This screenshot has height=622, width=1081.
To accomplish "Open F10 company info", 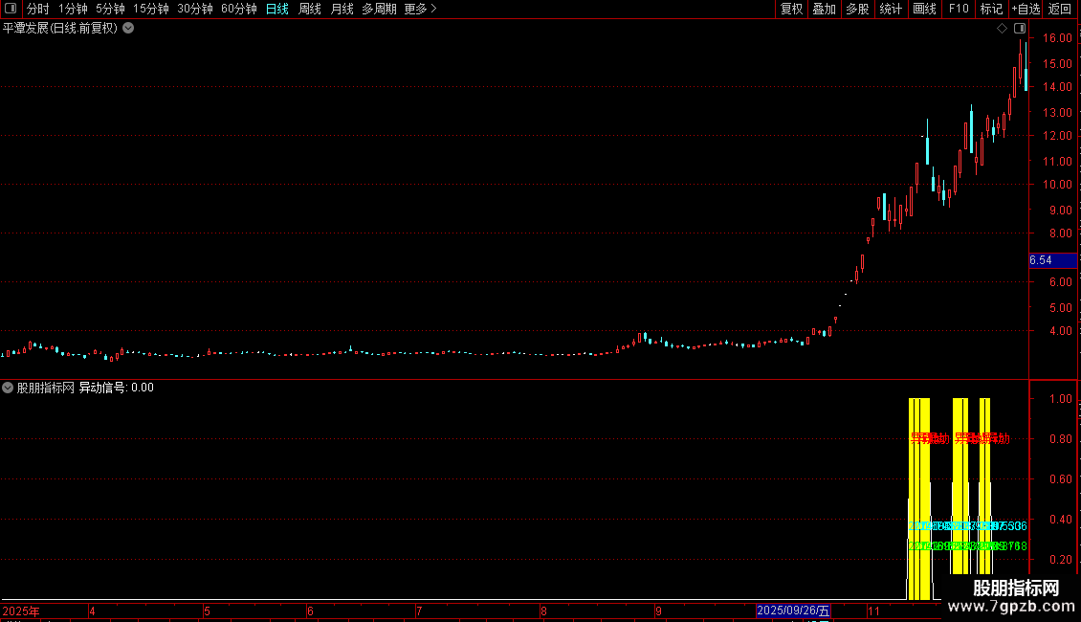I will point(959,9).
